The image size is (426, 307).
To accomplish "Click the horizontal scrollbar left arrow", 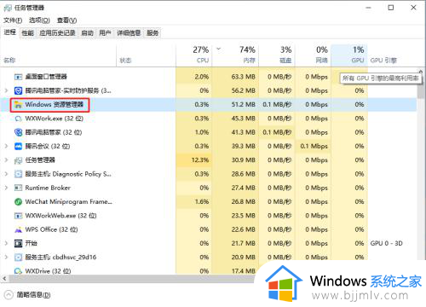I will point(4,279).
